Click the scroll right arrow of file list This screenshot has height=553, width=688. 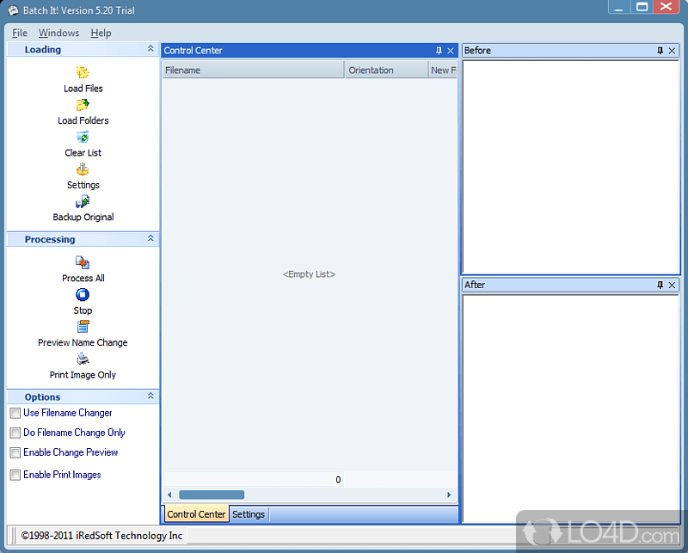point(449,495)
